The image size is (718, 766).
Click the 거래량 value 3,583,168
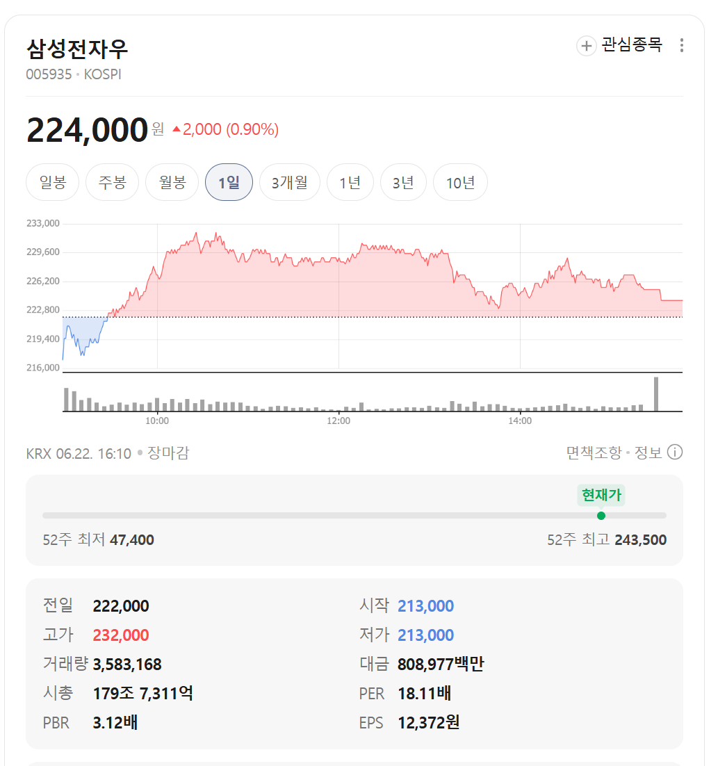click(x=127, y=665)
